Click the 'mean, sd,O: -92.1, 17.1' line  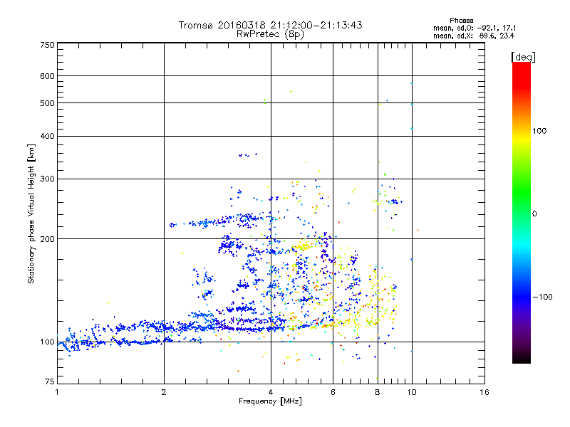coord(475,28)
